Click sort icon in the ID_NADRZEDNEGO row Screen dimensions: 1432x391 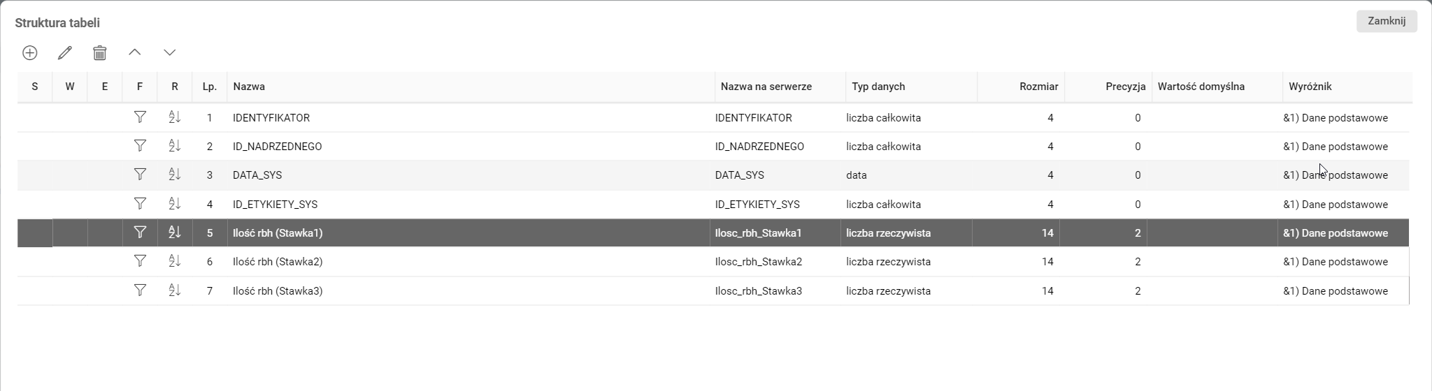(x=175, y=146)
